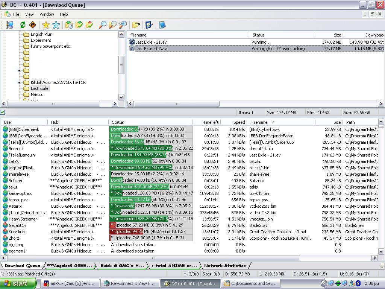
Task: Select the funny powerpoint etc folder
Action: pos(50,46)
